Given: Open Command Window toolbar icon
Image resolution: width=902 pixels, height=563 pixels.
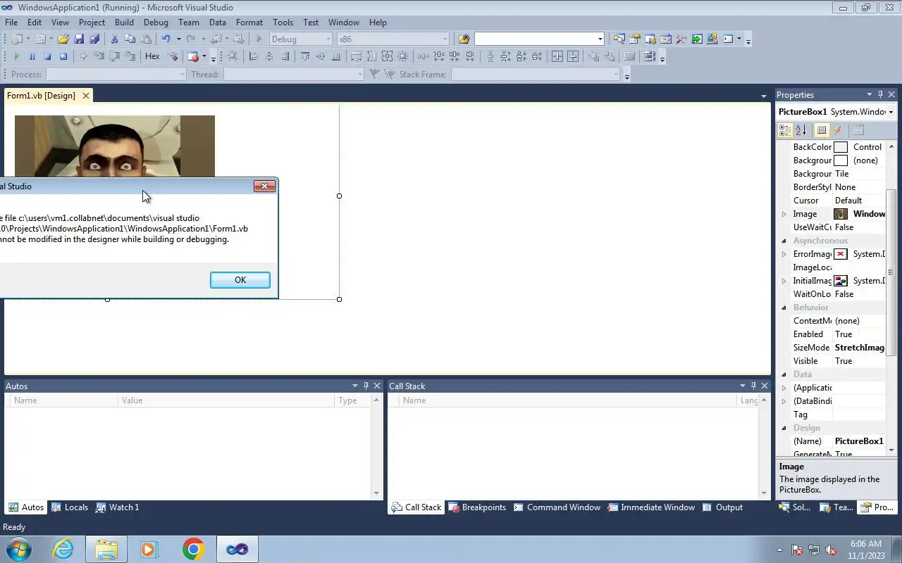Looking at the screenshot, I should click(x=728, y=39).
